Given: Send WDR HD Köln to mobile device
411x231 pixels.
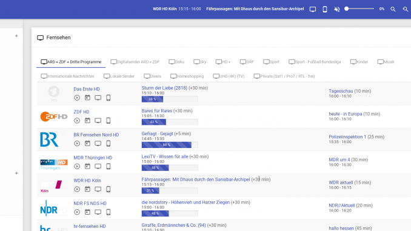Looking at the screenshot, I should (x=109, y=189).
